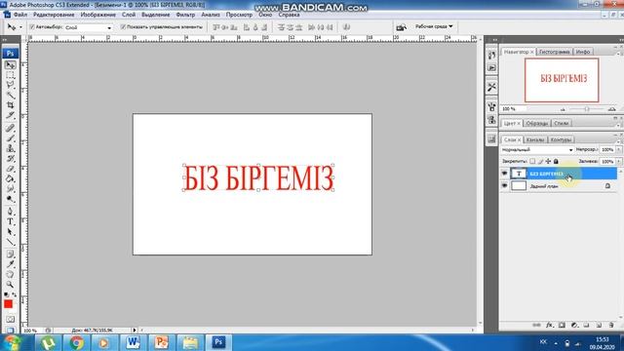Screen dimensions: 624x351
Task: Toggle lock position in Layers panel
Action: pyautogui.click(x=548, y=161)
